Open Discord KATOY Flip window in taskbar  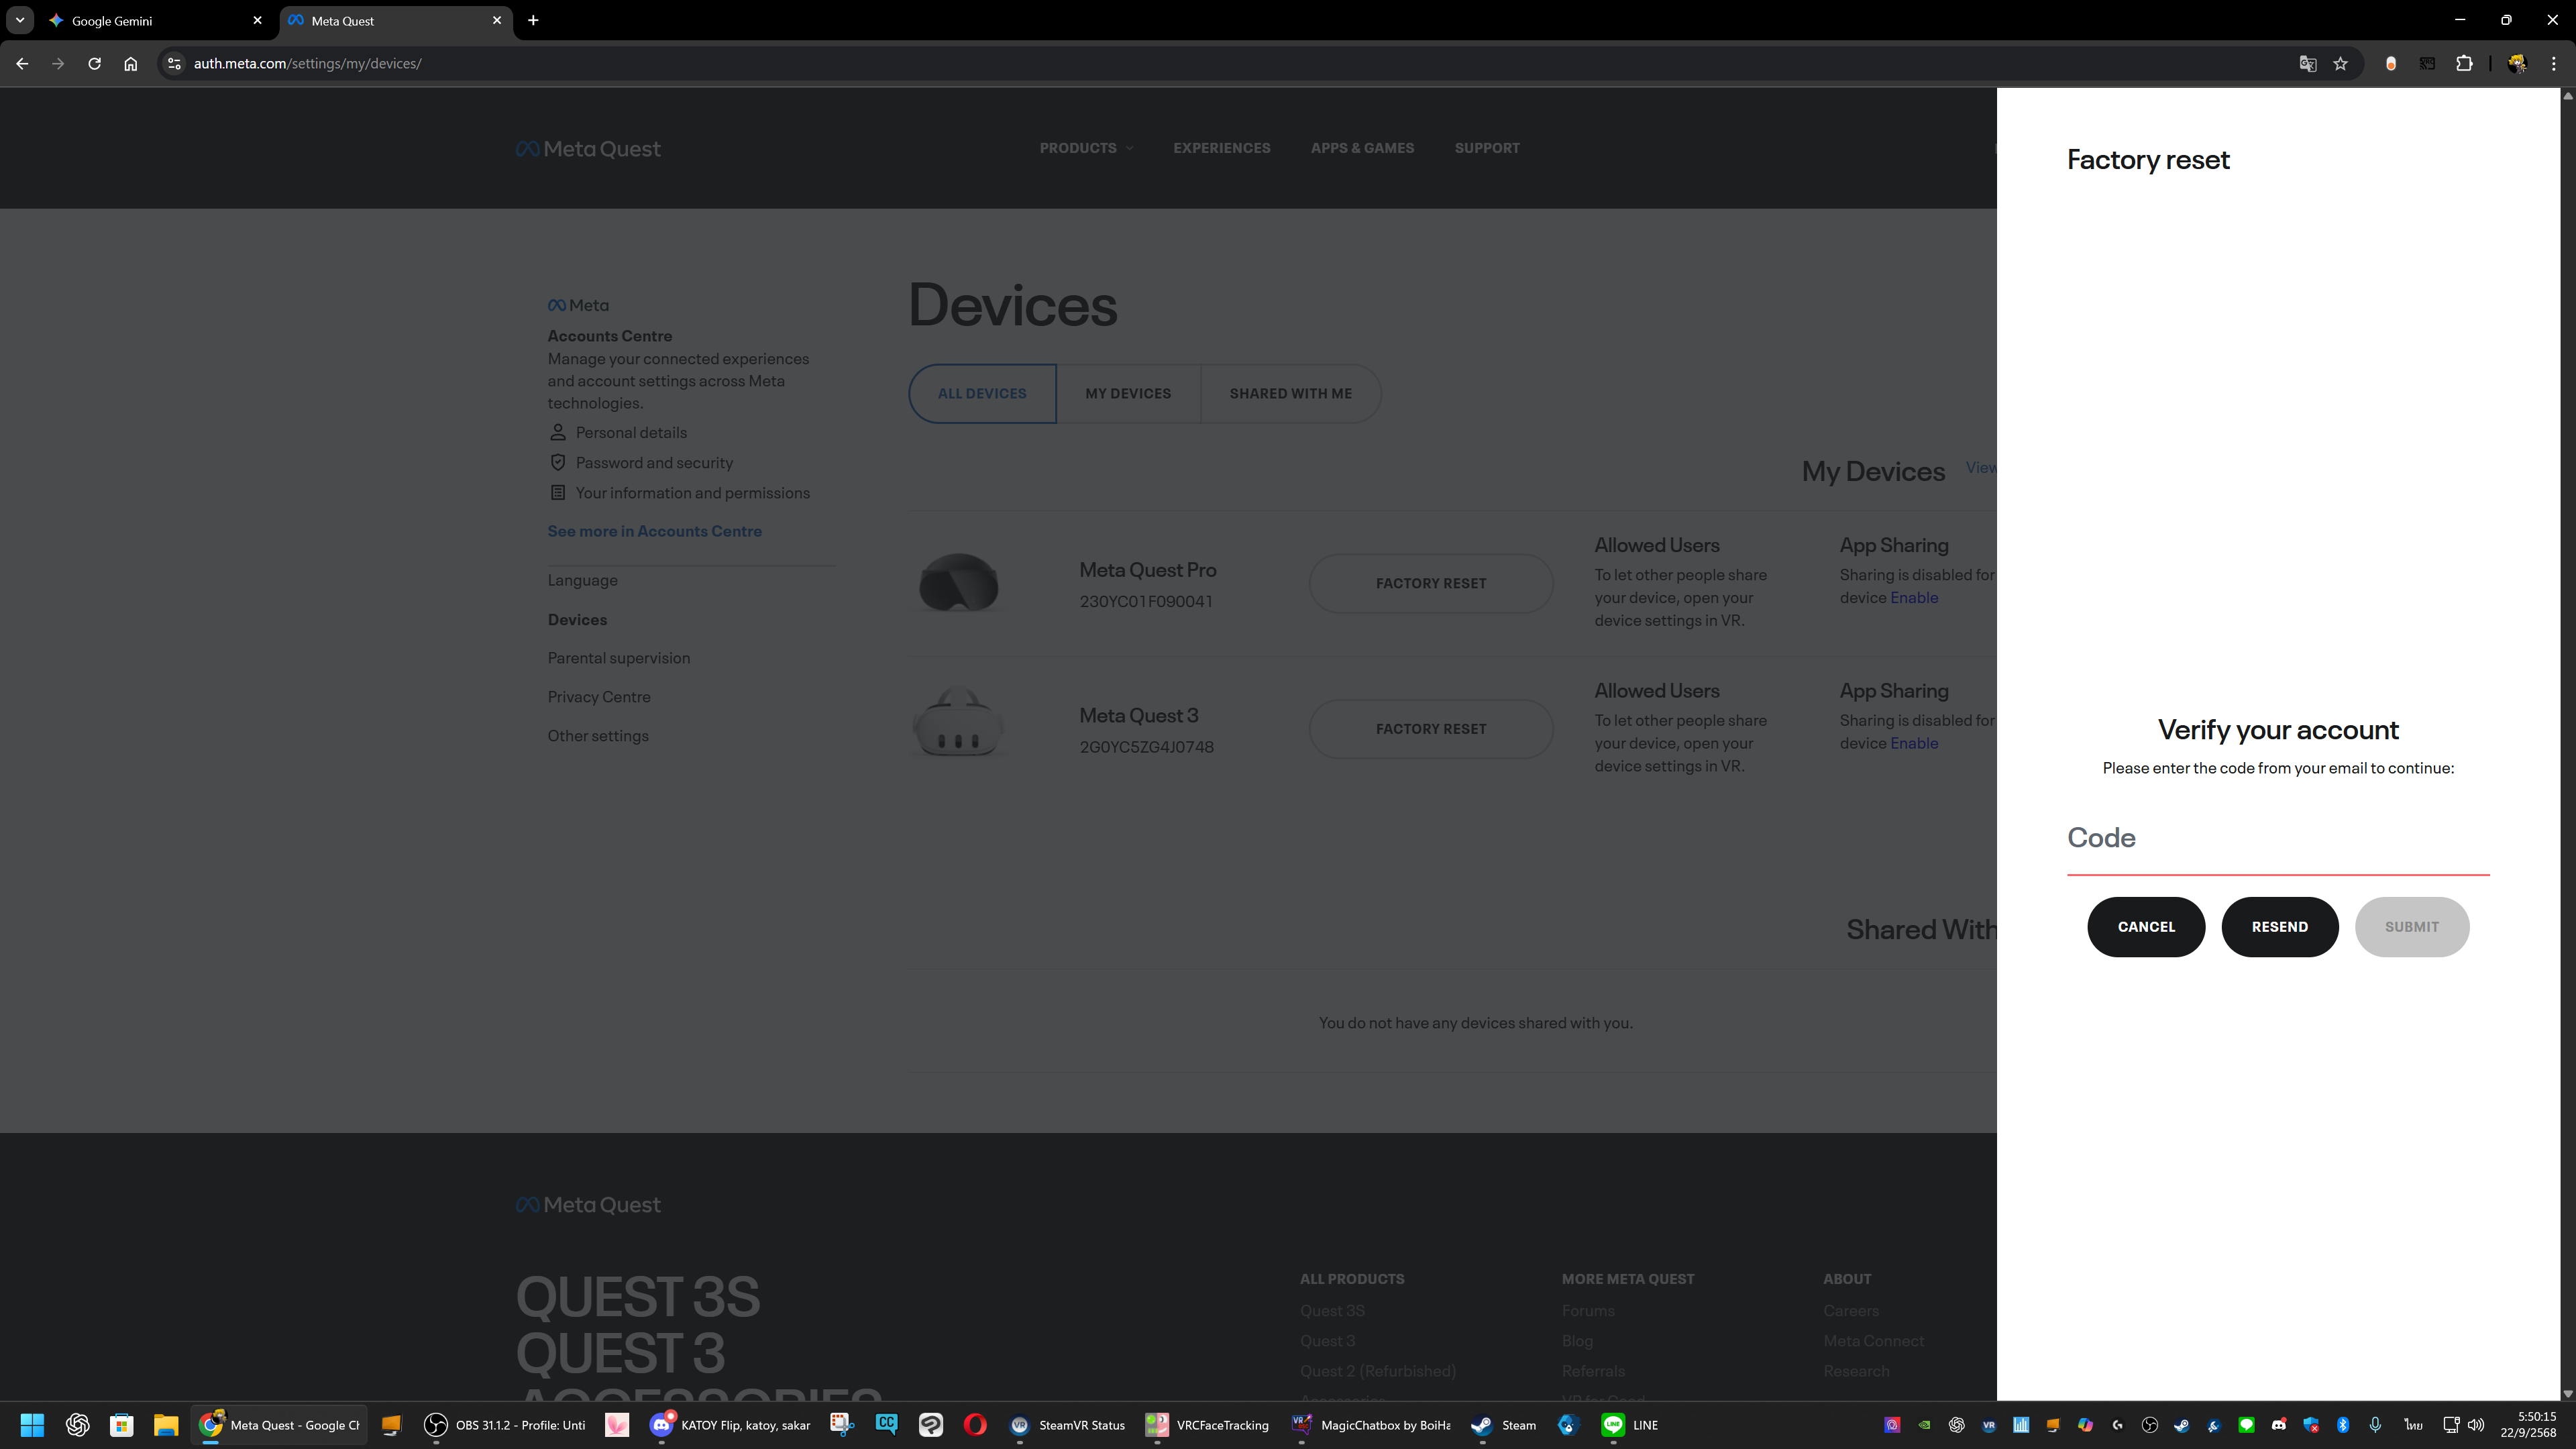(730, 1425)
